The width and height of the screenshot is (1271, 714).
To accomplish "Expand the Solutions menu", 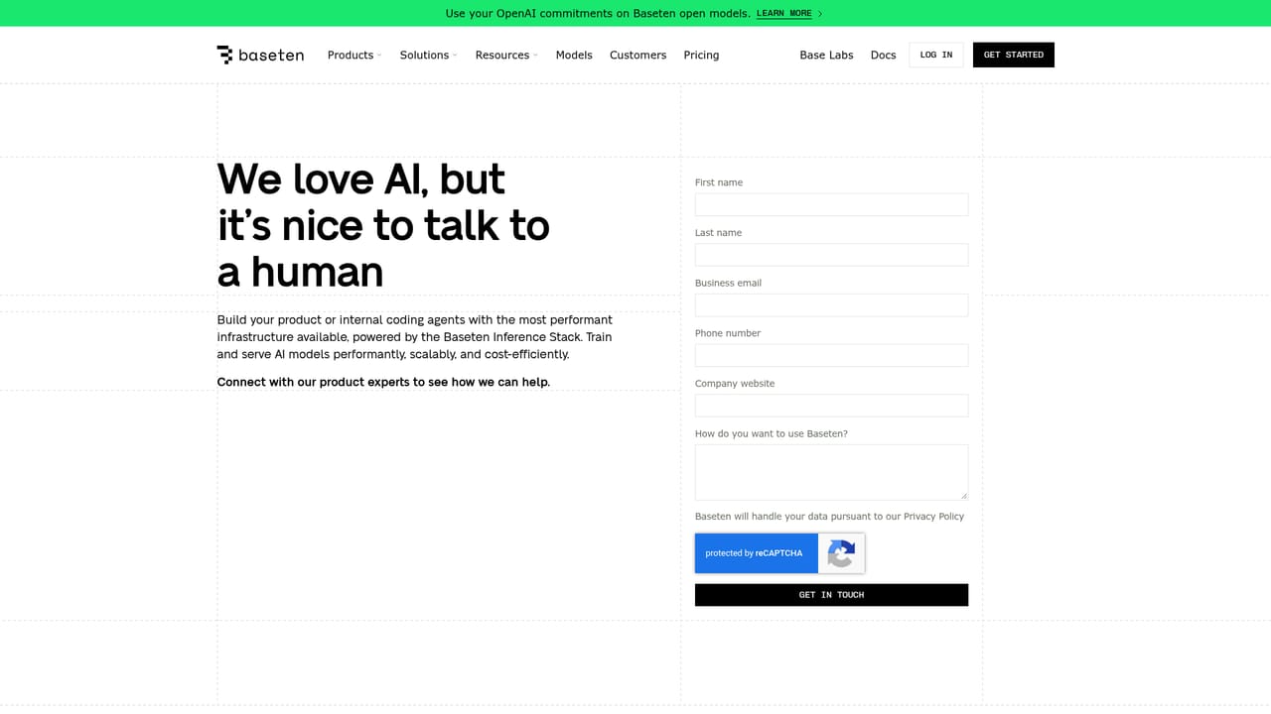I will pos(429,55).
